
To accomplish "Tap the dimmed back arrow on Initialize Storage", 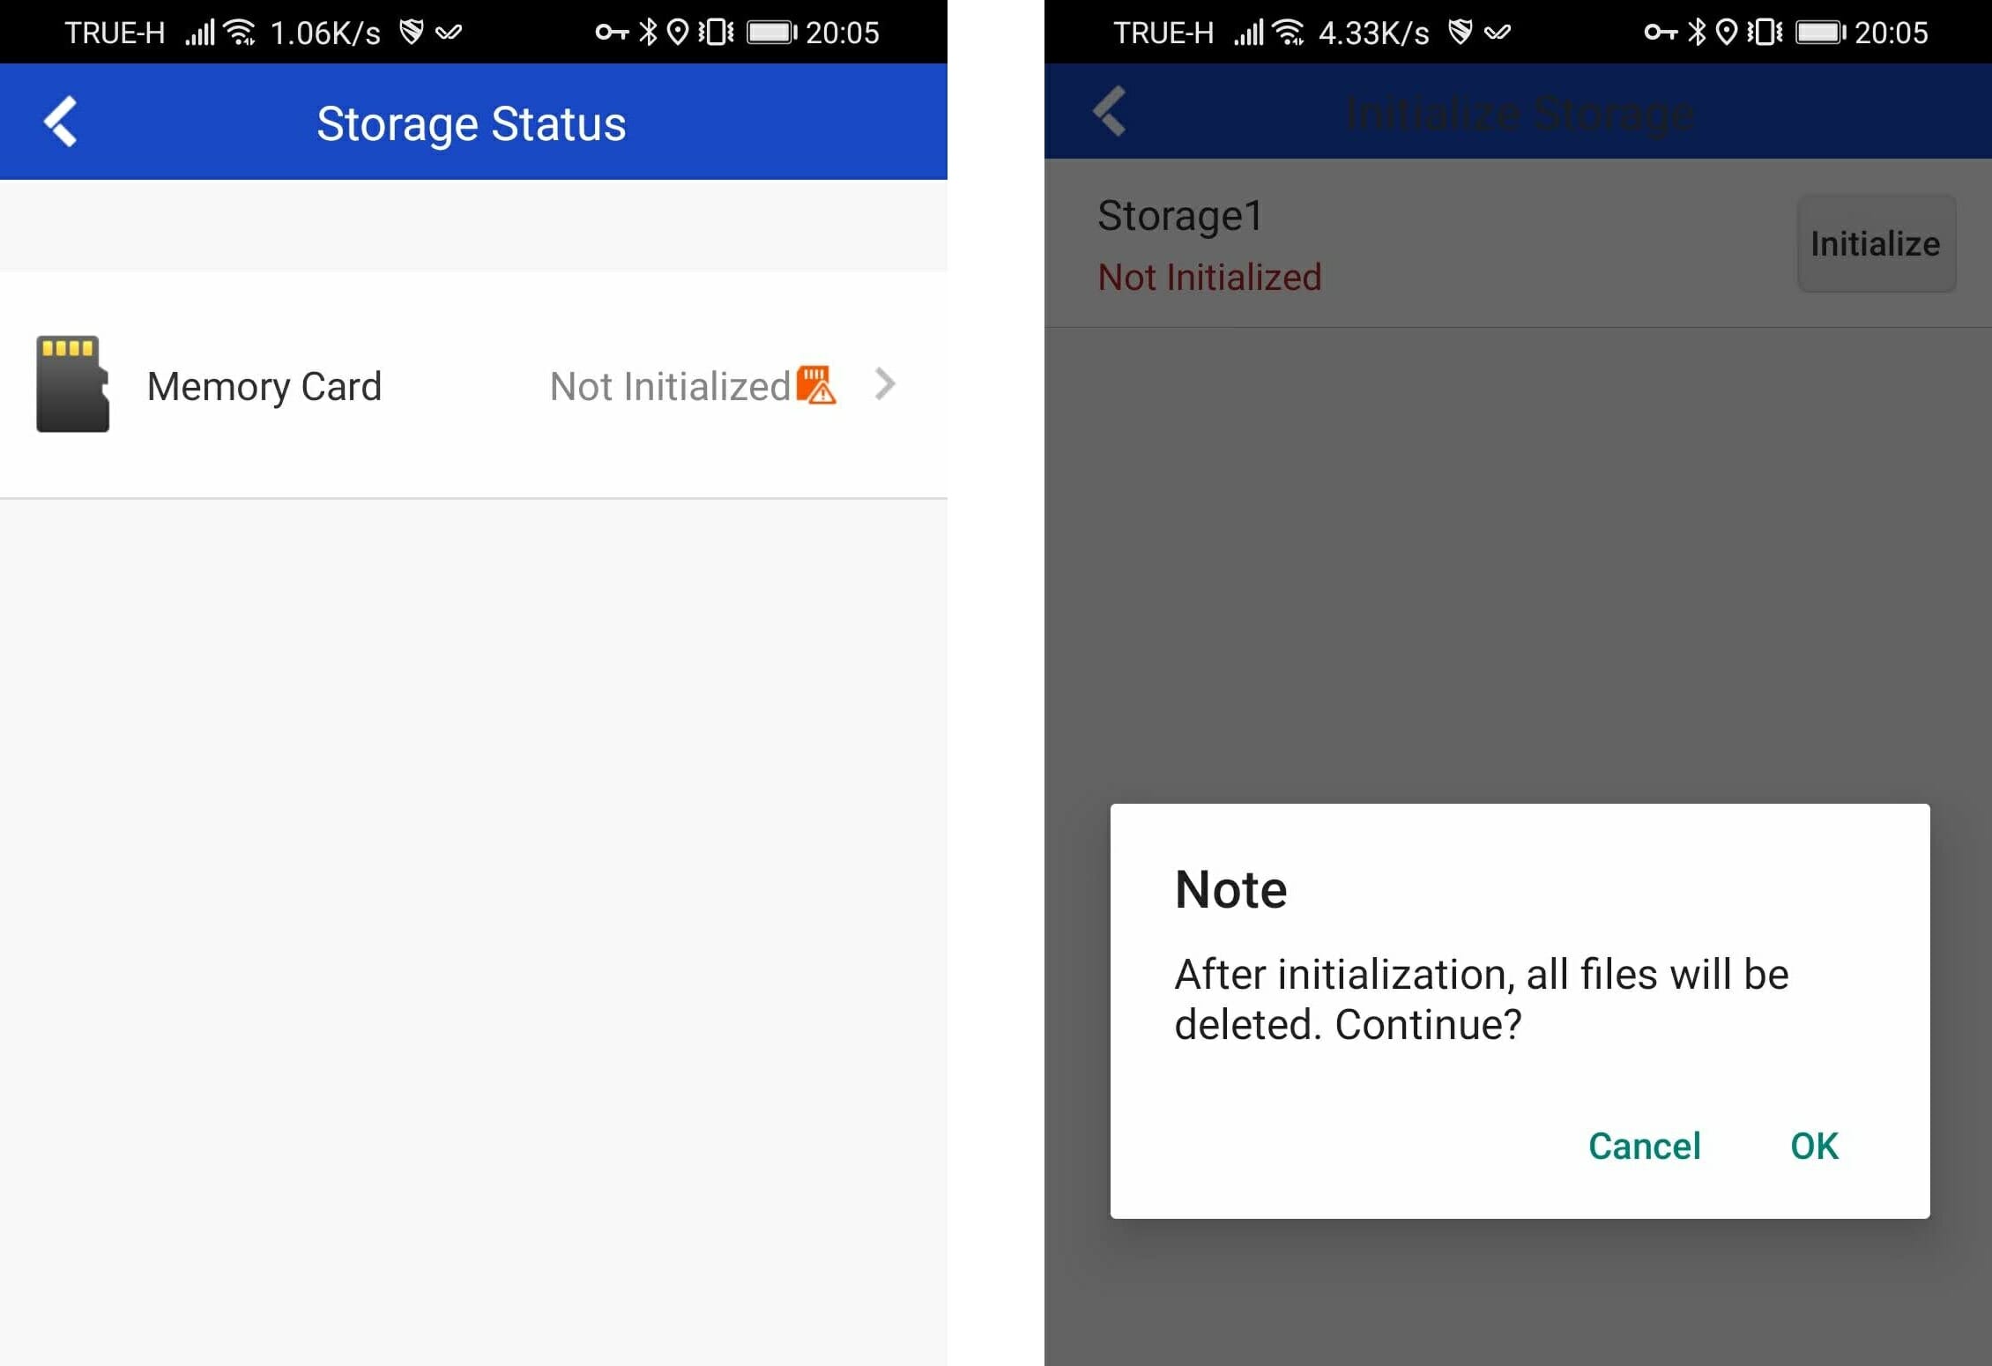I will 1110,111.
